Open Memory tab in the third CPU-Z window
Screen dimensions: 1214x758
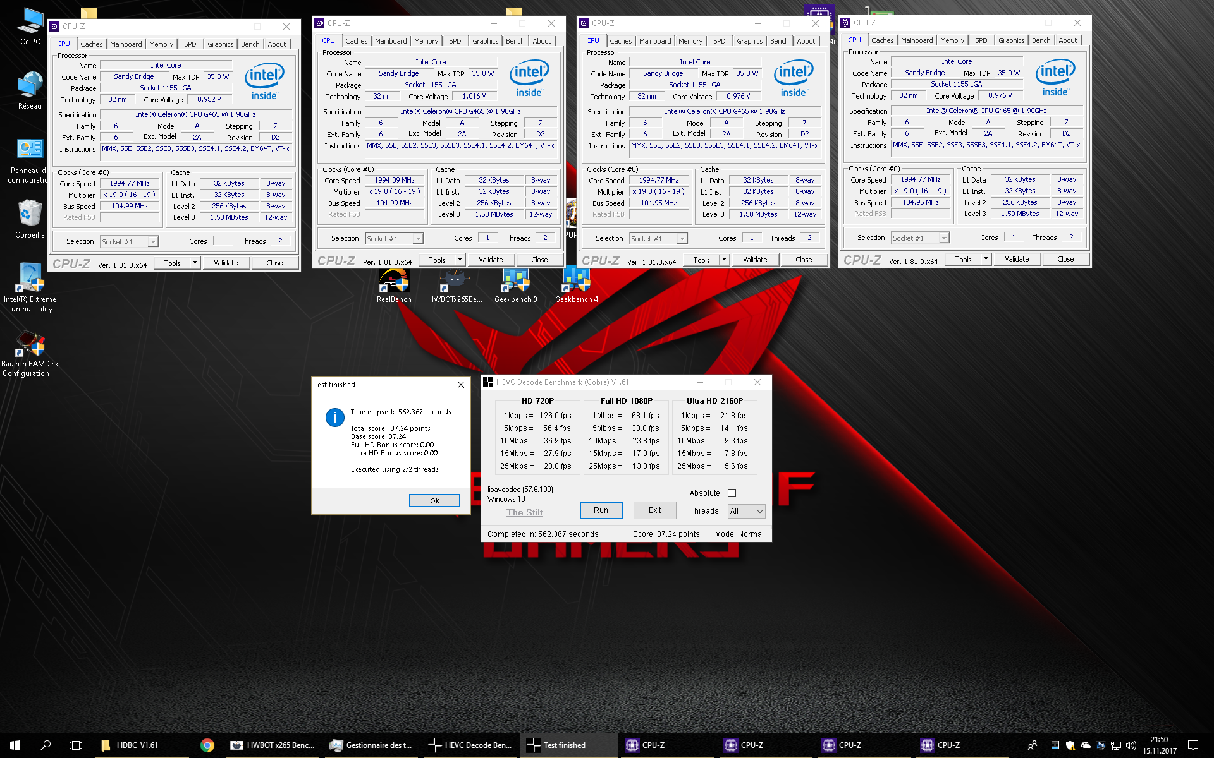[x=690, y=41]
